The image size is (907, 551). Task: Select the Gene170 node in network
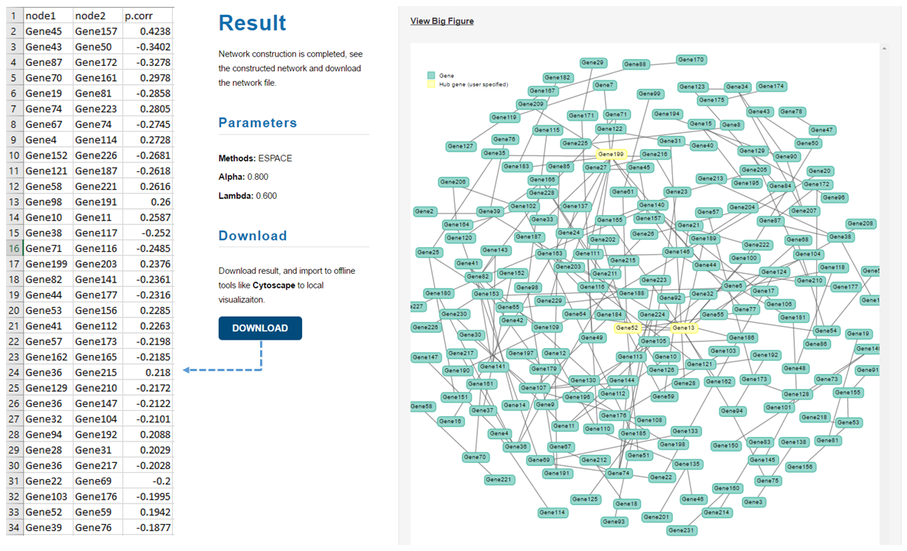click(x=691, y=60)
